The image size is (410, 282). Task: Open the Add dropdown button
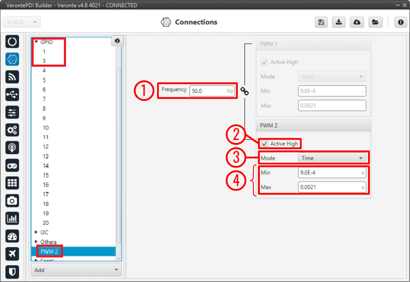pyautogui.click(x=76, y=270)
